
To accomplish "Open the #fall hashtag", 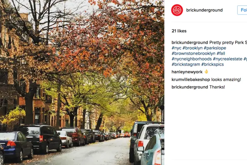I will [x=221, y=53].
